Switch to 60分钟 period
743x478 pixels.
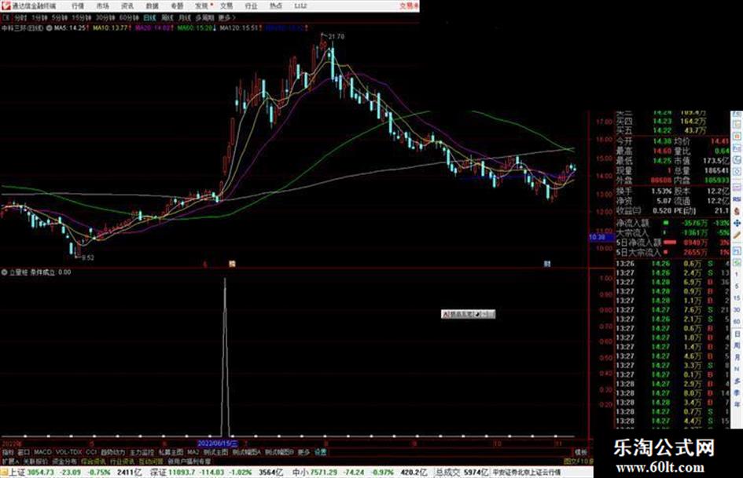click(129, 17)
